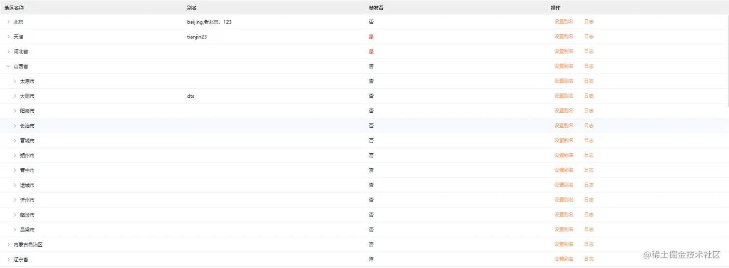
Task: Open 日志 for 忻州市
Action: (x=589, y=200)
